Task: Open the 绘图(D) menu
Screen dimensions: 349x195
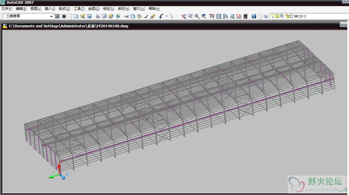Action: coord(94,9)
